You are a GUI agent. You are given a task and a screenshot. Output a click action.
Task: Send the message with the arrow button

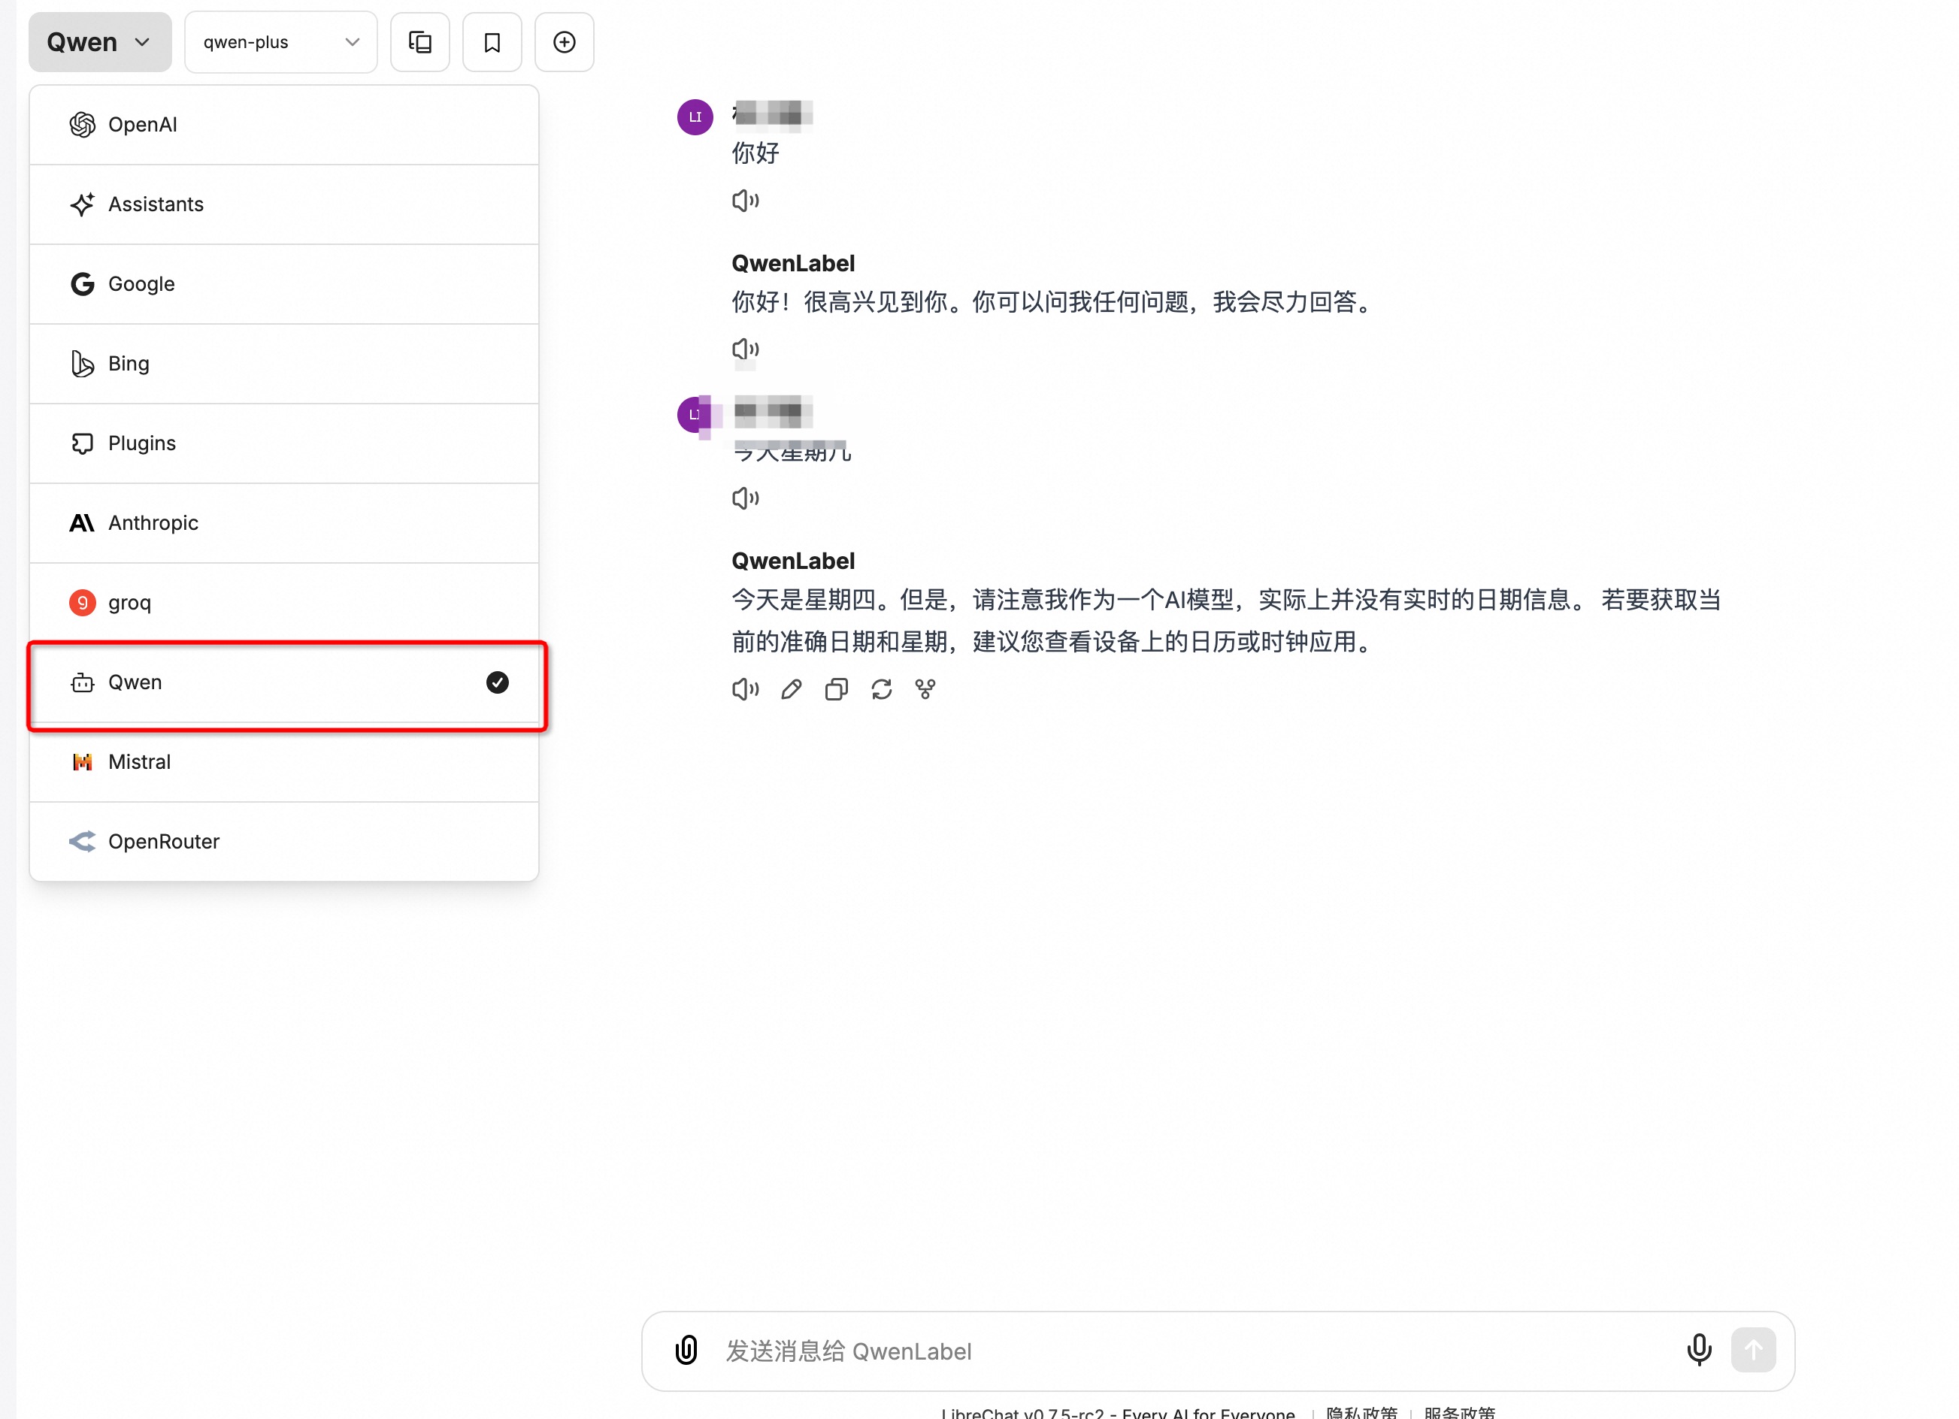point(1754,1350)
